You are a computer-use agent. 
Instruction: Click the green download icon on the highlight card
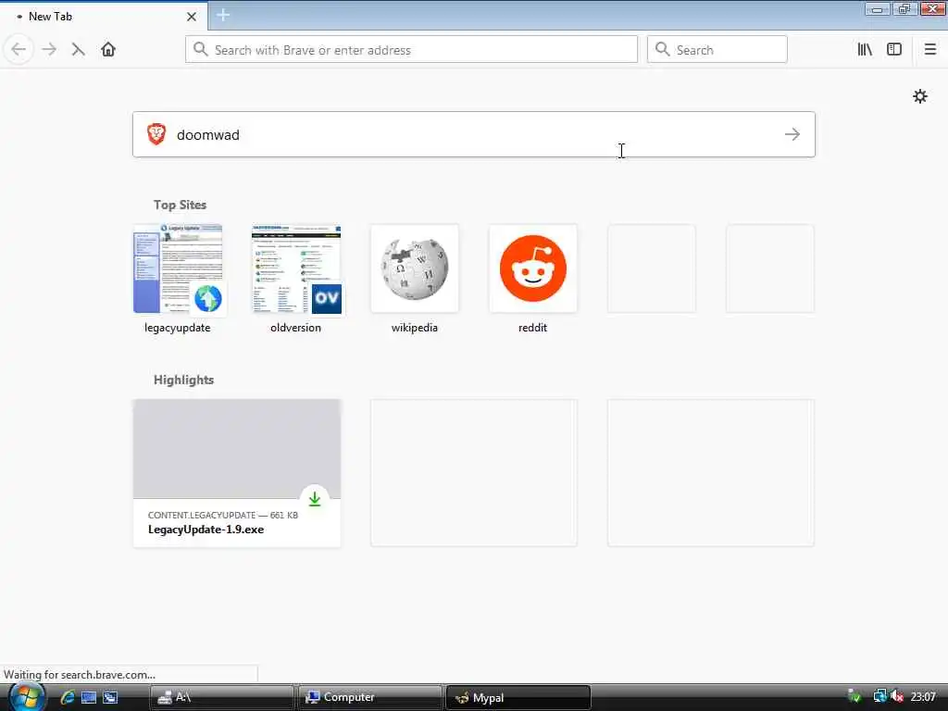pos(315,499)
